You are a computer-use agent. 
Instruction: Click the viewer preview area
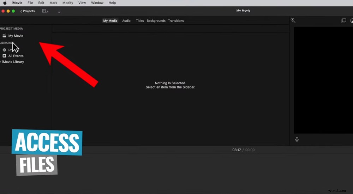coord(323,80)
